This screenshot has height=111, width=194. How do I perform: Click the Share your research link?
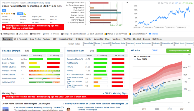pos(96,104)
